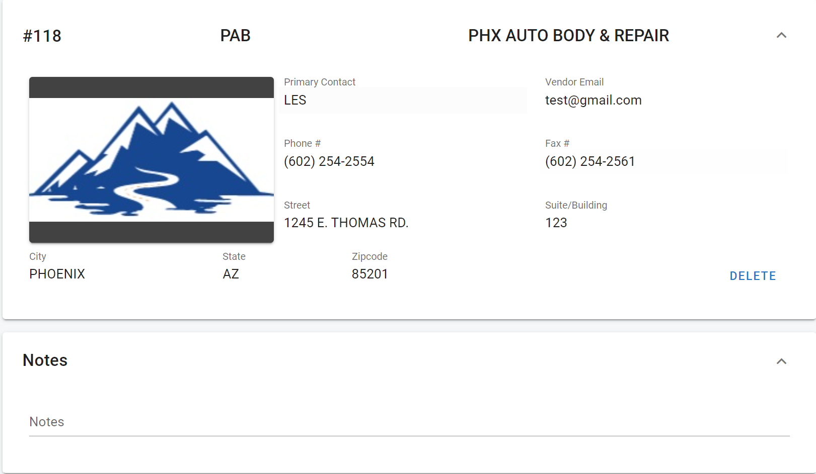Image resolution: width=816 pixels, height=474 pixels.
Task: Focus the Notes text input
Action: click(x=409, y=422)
